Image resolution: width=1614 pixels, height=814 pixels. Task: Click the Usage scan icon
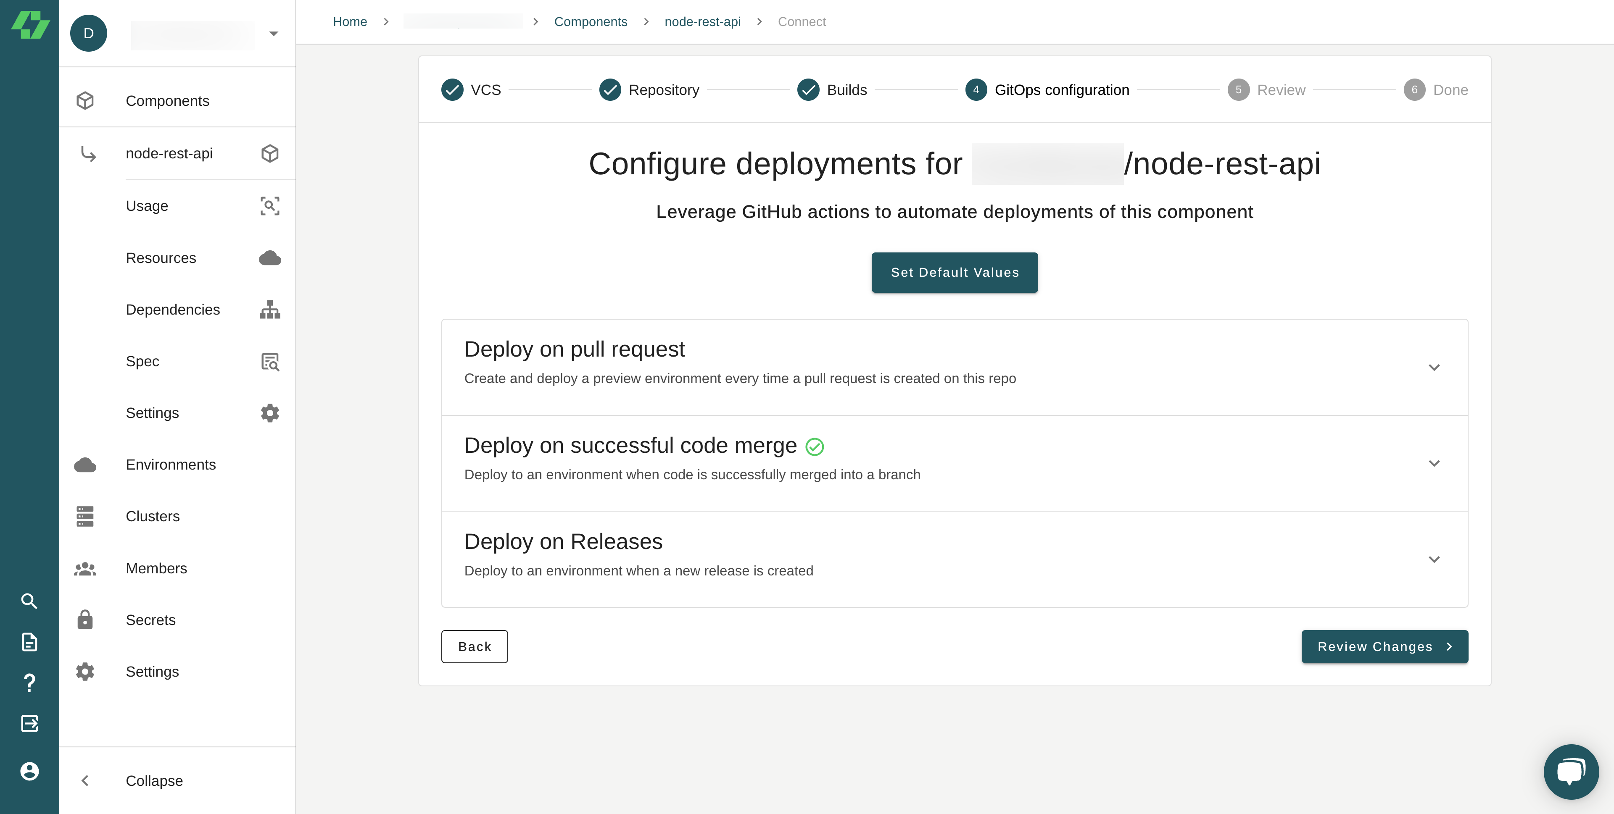(x=269, y=206)
